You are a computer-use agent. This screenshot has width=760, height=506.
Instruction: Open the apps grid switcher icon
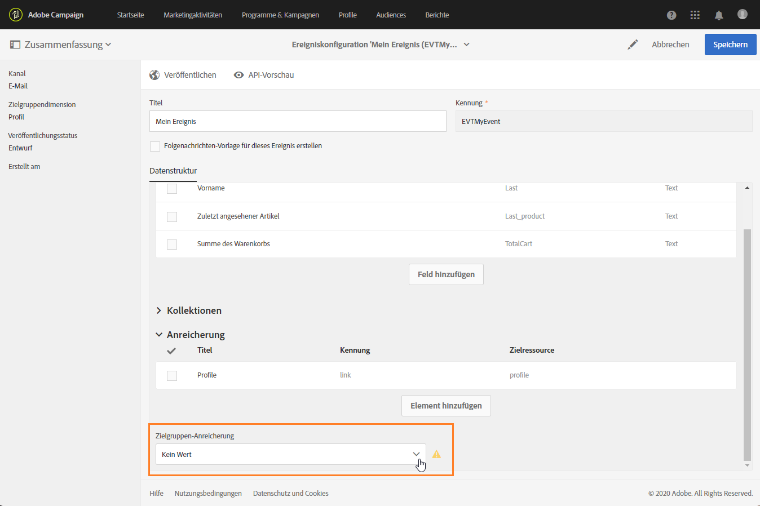point(695,15)
